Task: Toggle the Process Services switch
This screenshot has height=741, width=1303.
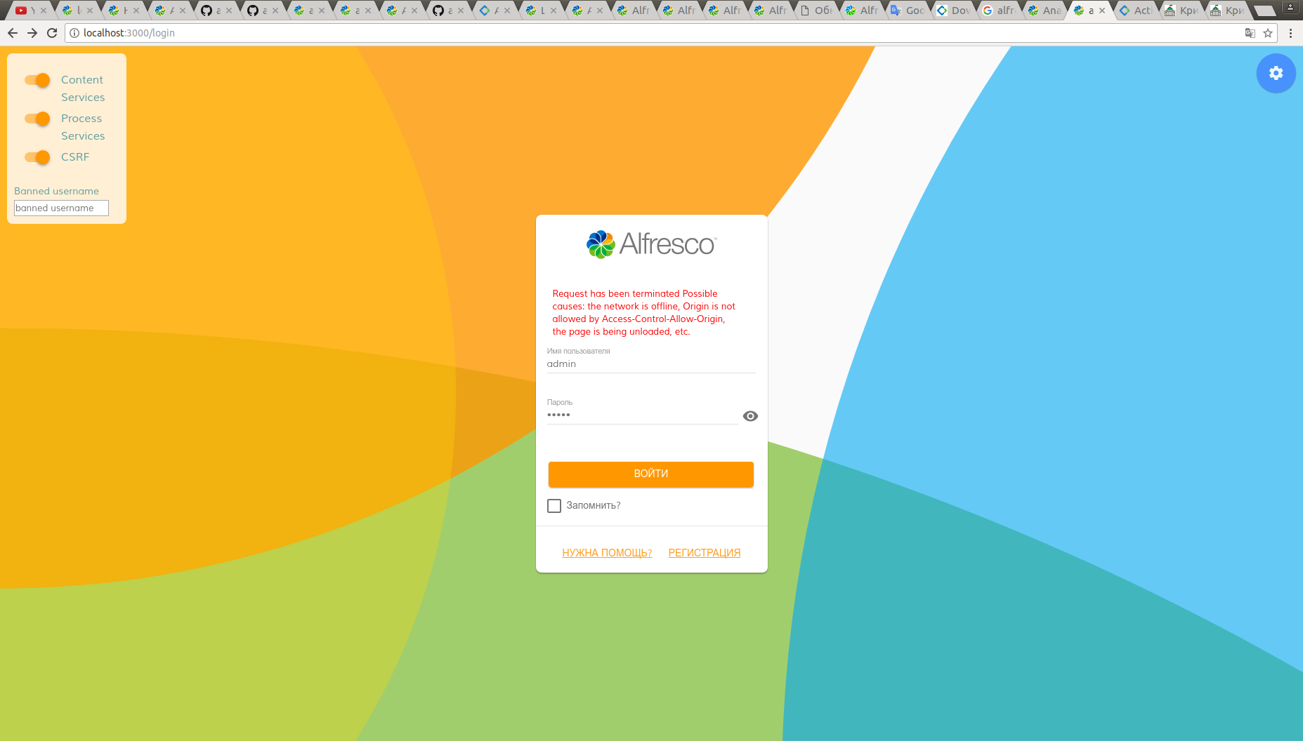Action: click(37, 119)
